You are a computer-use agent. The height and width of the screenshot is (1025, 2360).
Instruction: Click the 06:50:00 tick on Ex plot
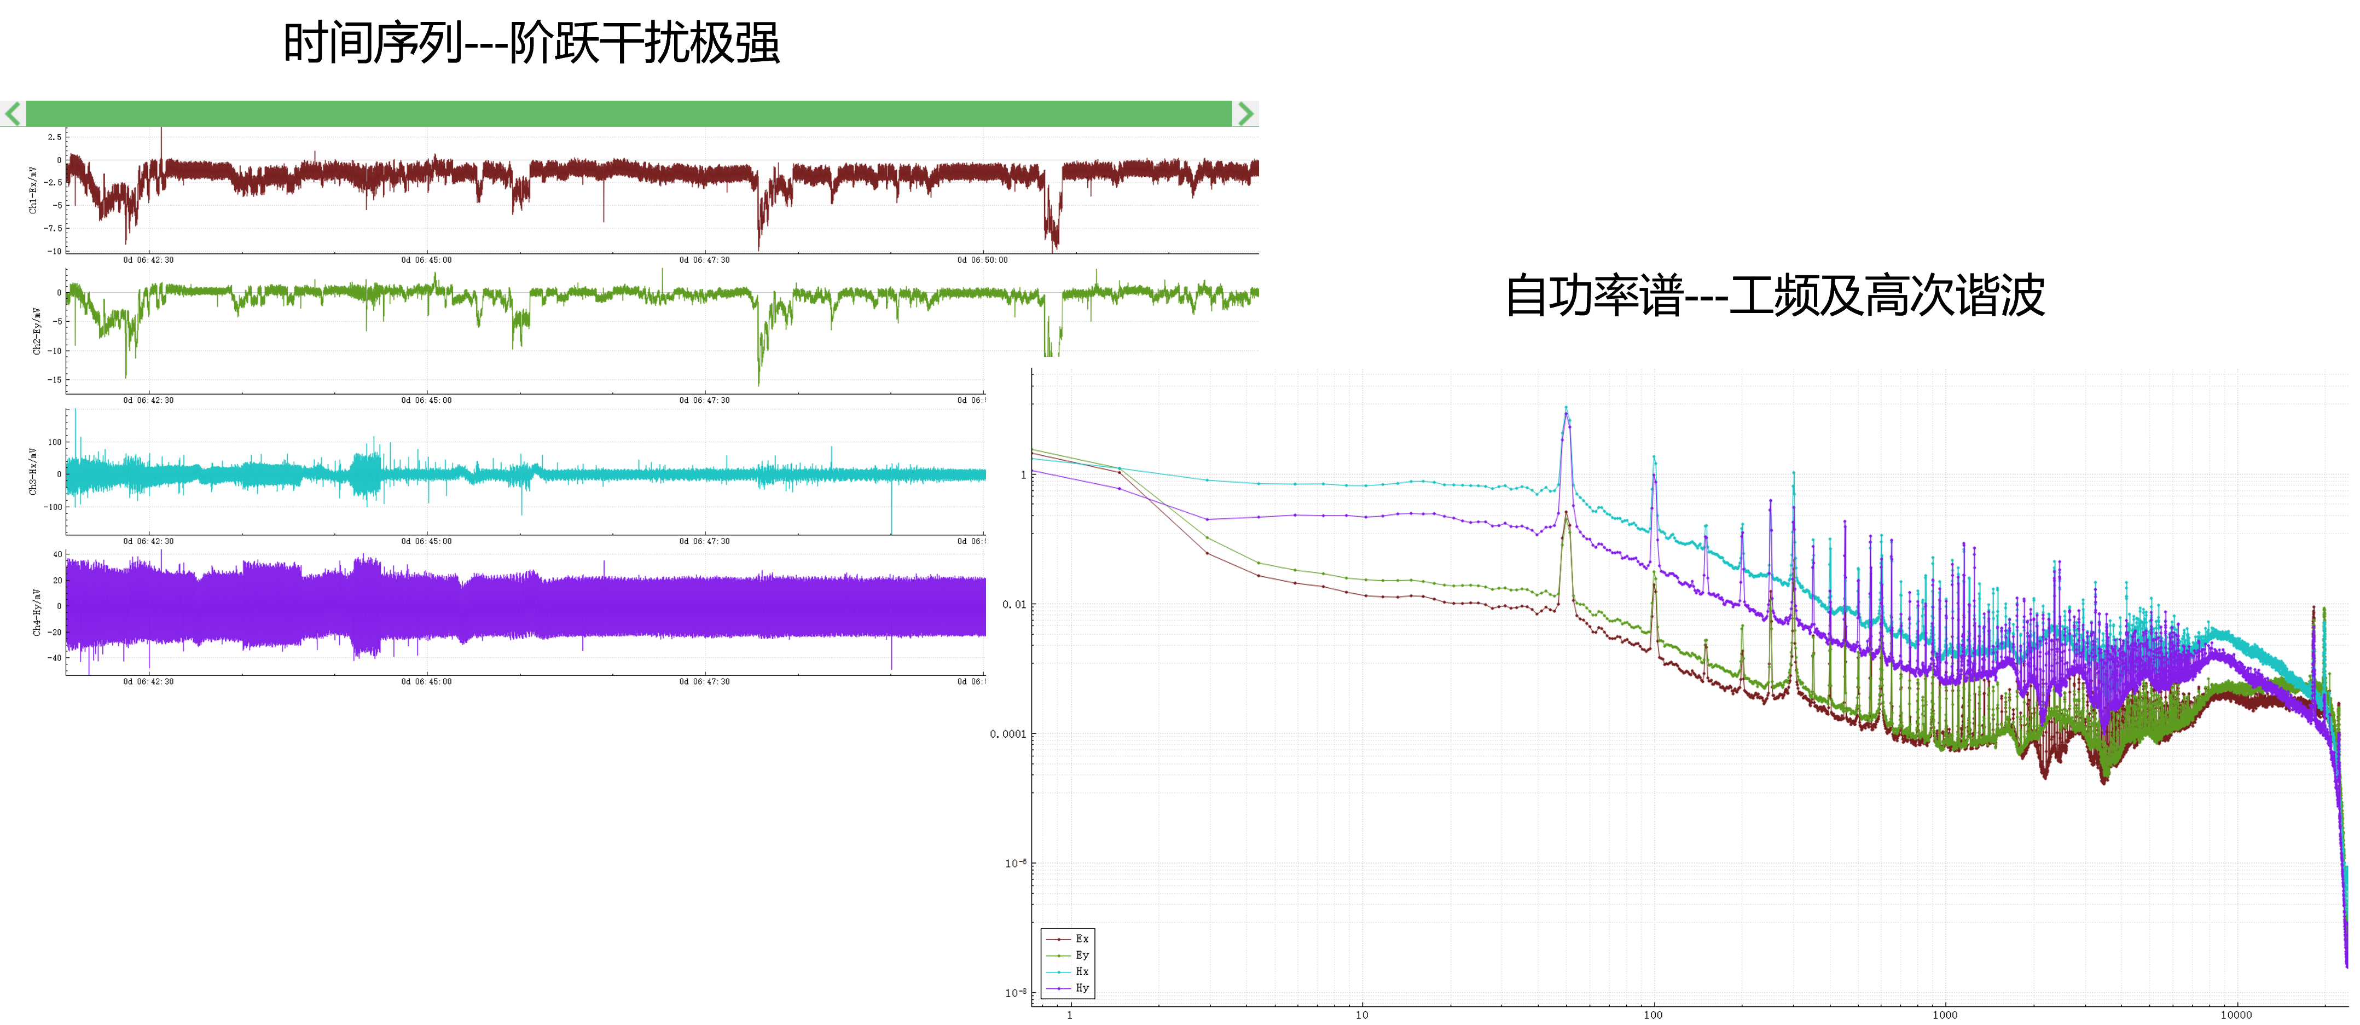pos(982,260)
